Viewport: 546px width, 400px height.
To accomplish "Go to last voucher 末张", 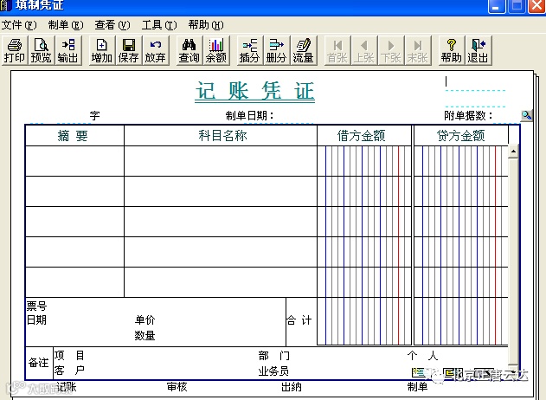I will coord(418,50).
